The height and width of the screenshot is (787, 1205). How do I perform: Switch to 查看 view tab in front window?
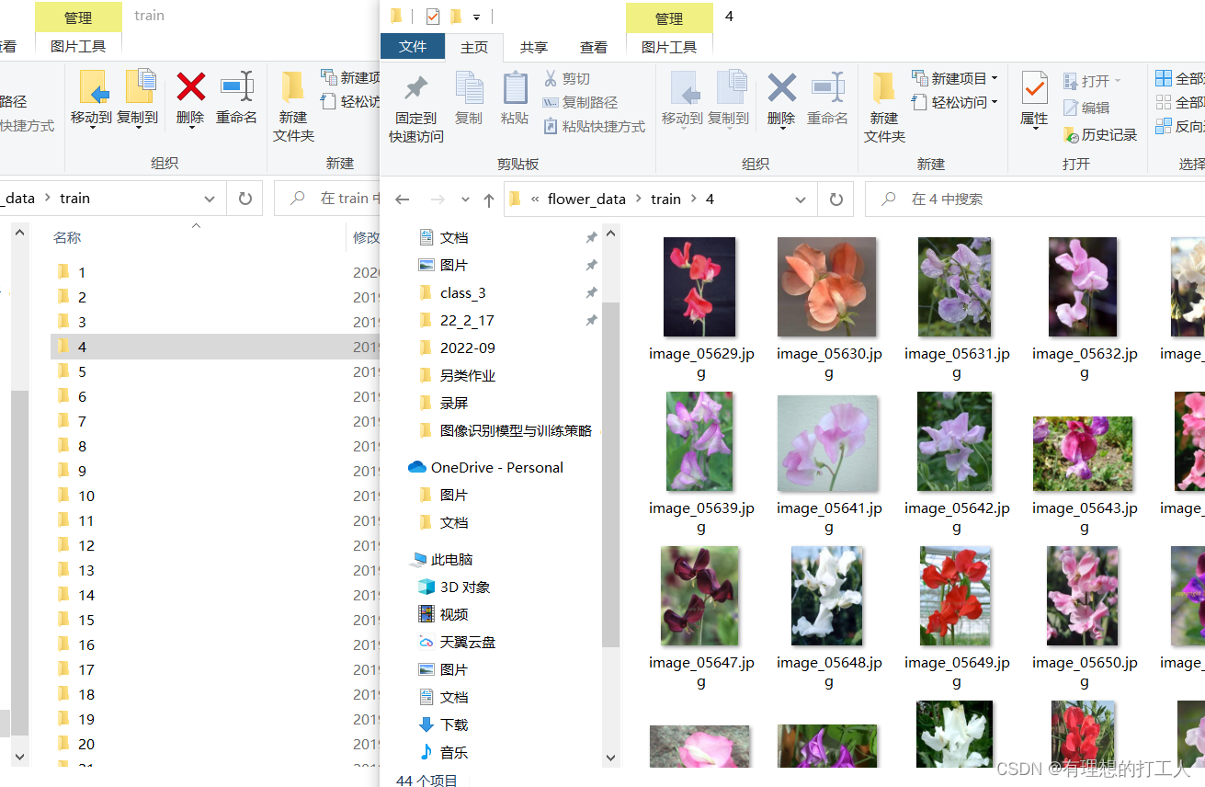coord(593,47)
